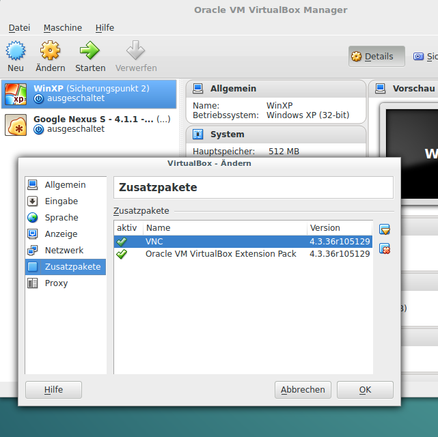Select the Details view button
The image size is (438, 437).
[377, 57]
